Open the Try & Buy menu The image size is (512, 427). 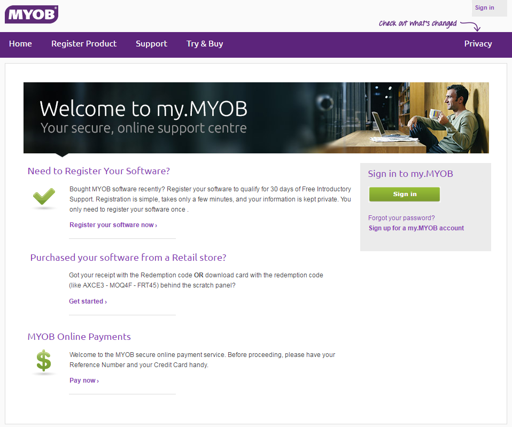[205, 44]
